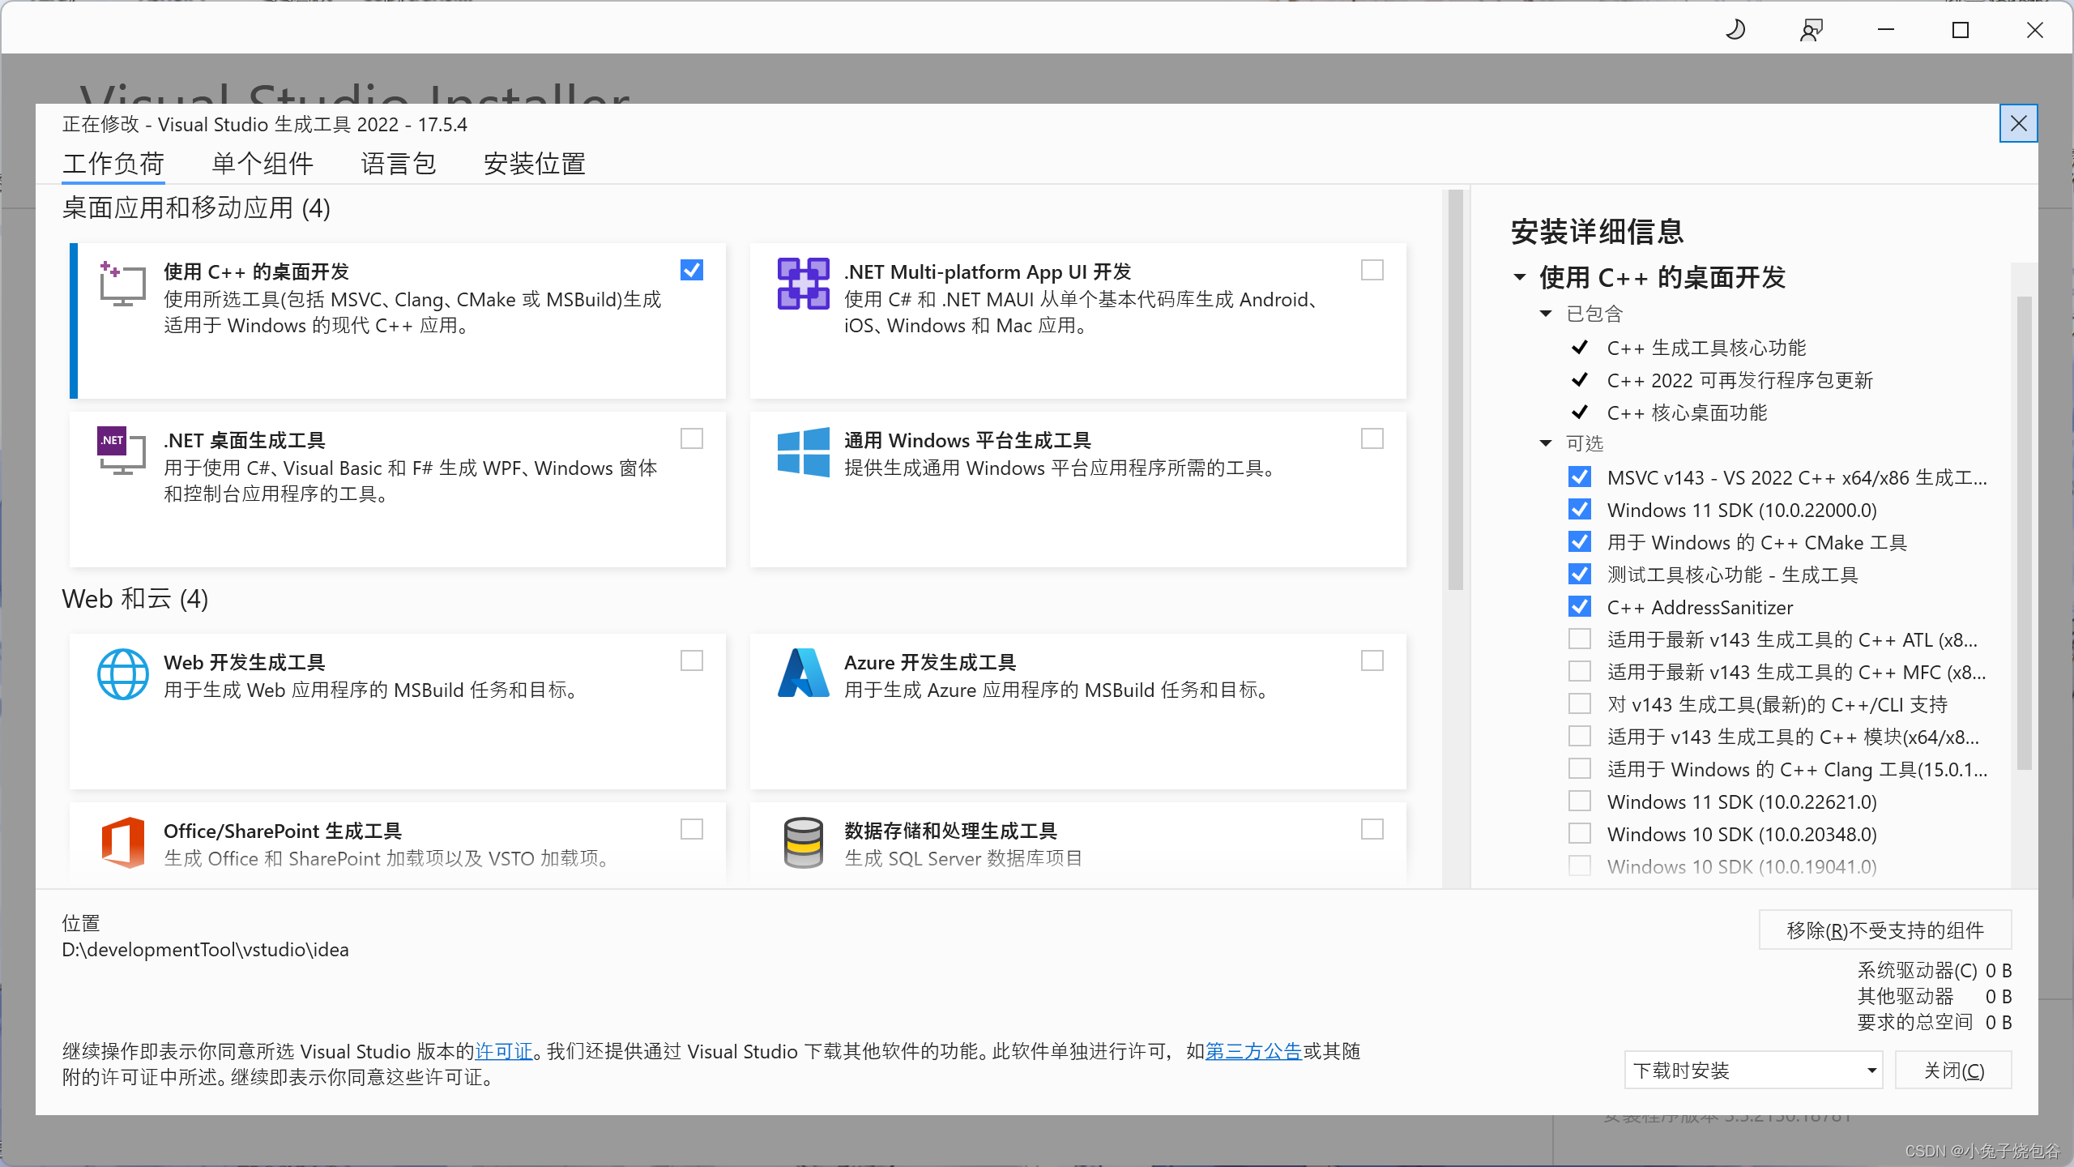
Task: Click the C++ 核心桌面功能 included item
Action: click(1687, 413)
